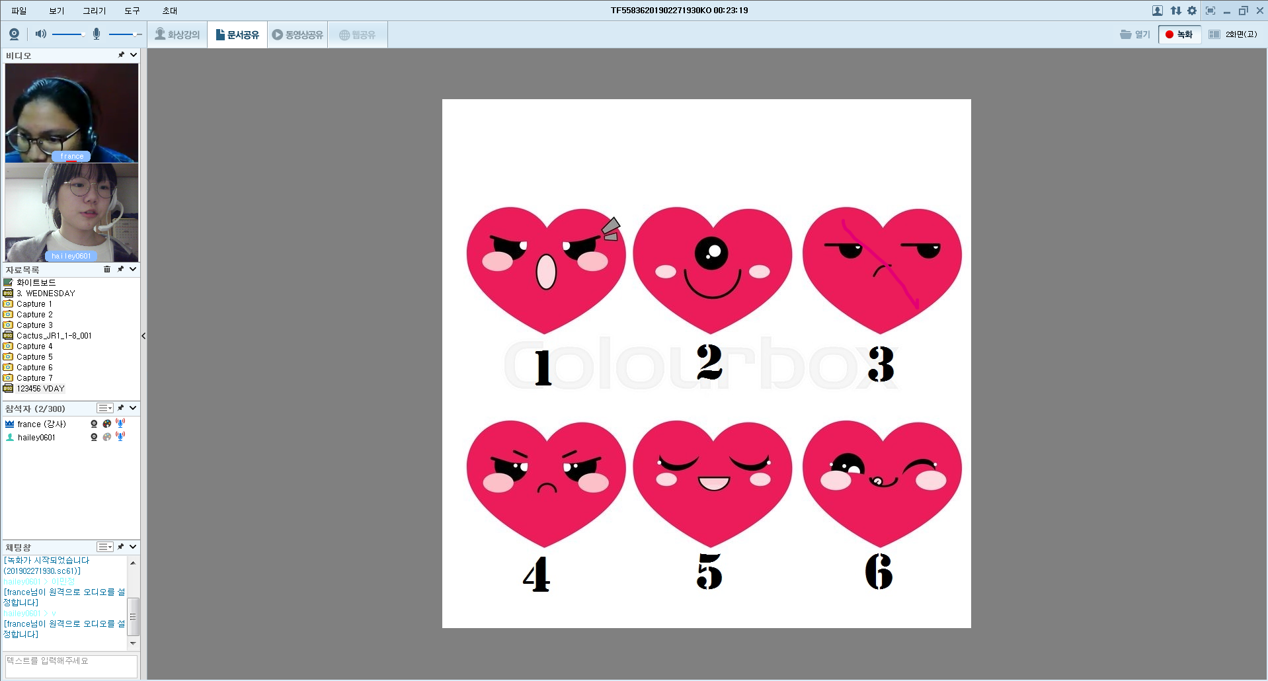
Task: Toggle hailey0601's drawing palette permission
Action: (107, 437)
